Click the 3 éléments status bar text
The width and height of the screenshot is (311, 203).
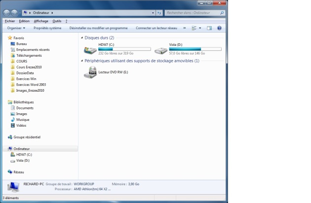(x=11, y=198)
